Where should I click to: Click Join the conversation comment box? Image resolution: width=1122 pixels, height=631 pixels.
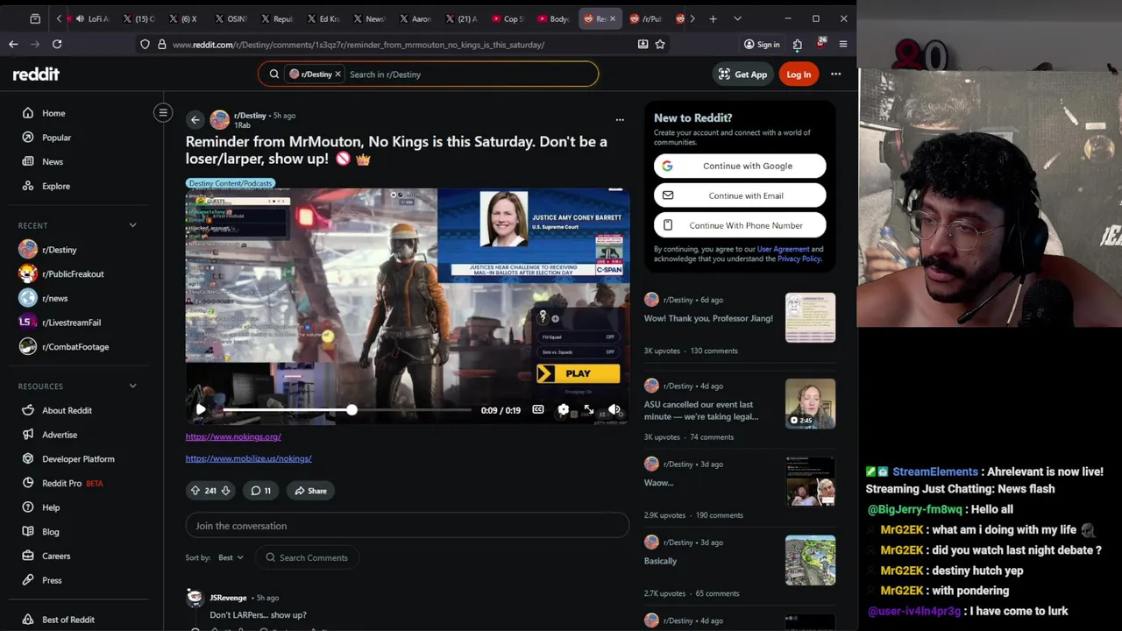tap(408, 526)
